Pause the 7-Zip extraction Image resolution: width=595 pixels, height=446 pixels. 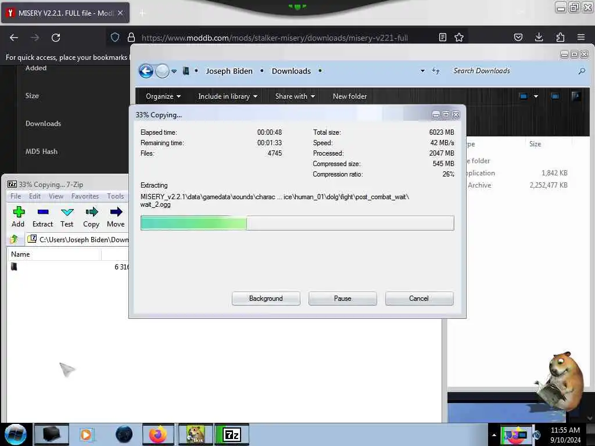[343, 298]
